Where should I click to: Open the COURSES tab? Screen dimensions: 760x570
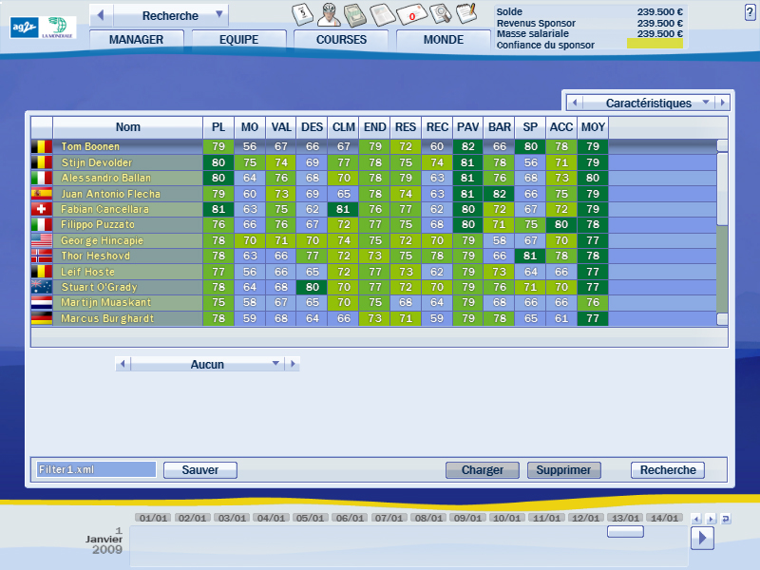(x=341, y=40)
